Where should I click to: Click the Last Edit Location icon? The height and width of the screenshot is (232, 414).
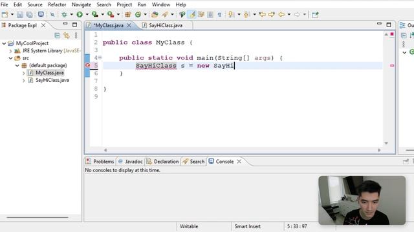coord(262,14)
